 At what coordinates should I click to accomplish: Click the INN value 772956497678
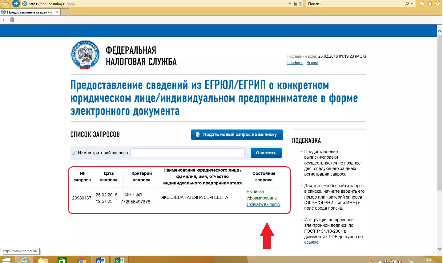[x=135, y=202]
